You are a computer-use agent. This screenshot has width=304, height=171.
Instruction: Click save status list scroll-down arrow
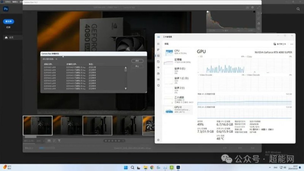pyautogui.click(x=126, y=89)
